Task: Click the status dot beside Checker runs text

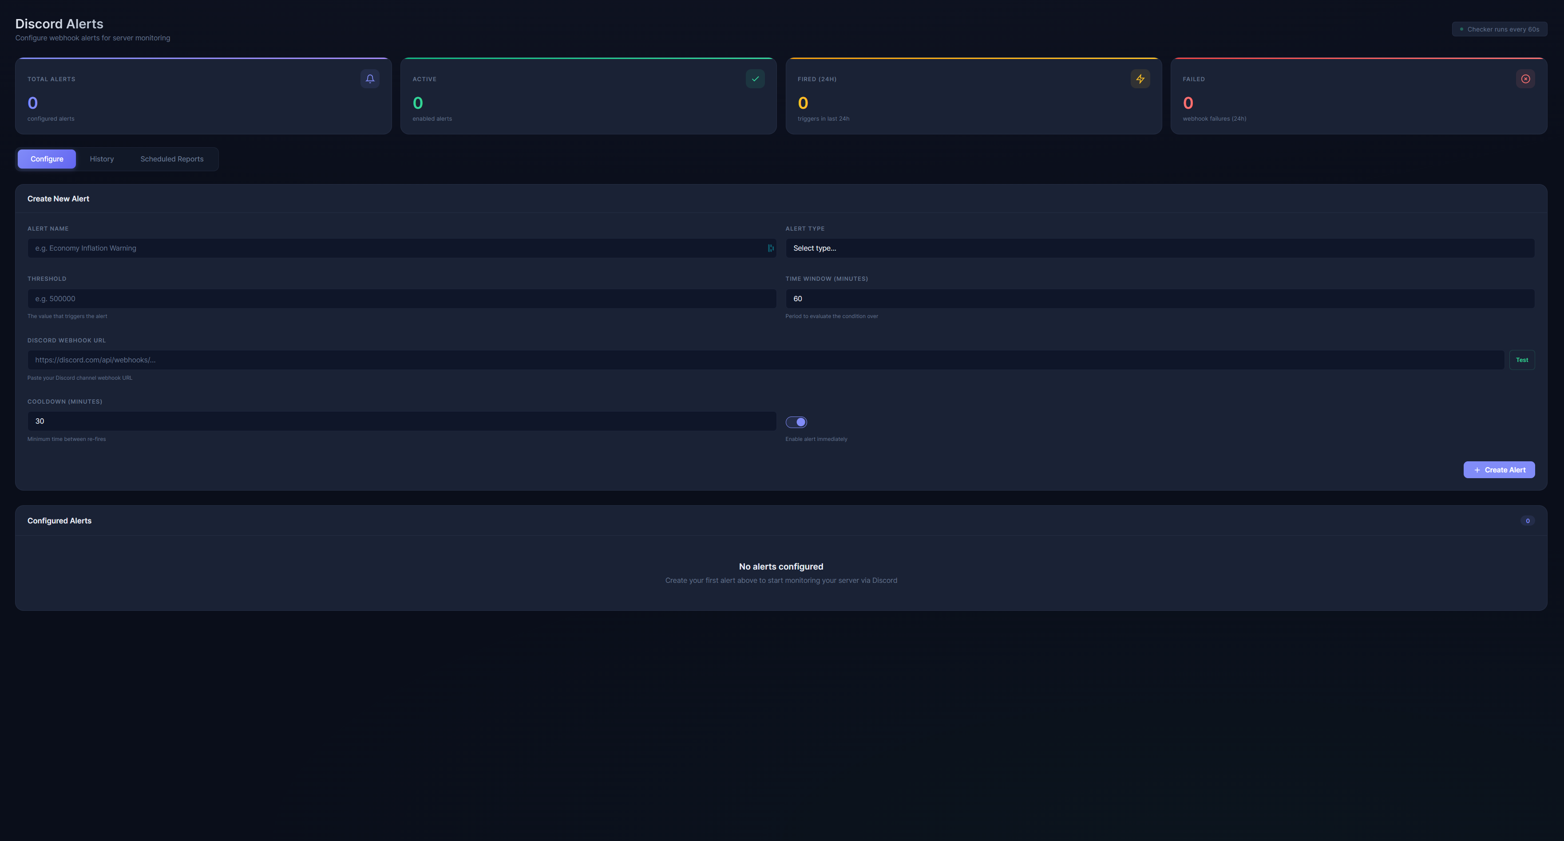Action: 1461,29
